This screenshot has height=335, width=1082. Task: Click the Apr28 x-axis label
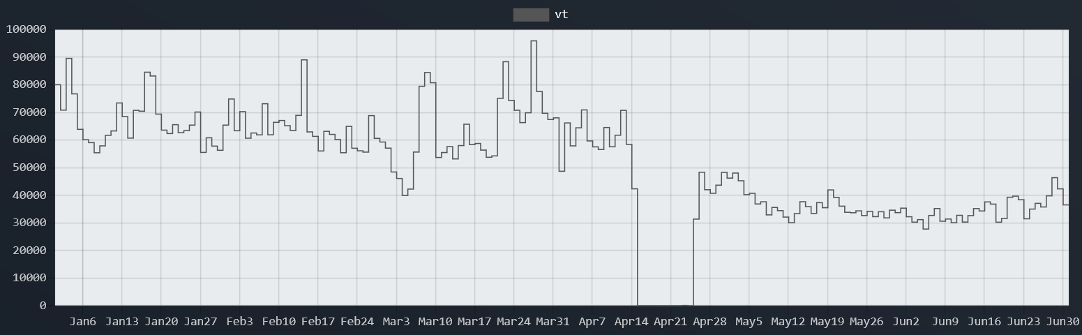pos(710,322)
